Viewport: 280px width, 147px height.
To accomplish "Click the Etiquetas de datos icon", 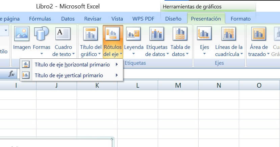I will coord(156,34).
